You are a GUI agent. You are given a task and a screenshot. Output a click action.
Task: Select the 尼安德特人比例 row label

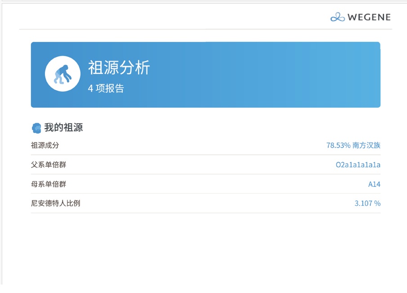[x=56, y=203]
